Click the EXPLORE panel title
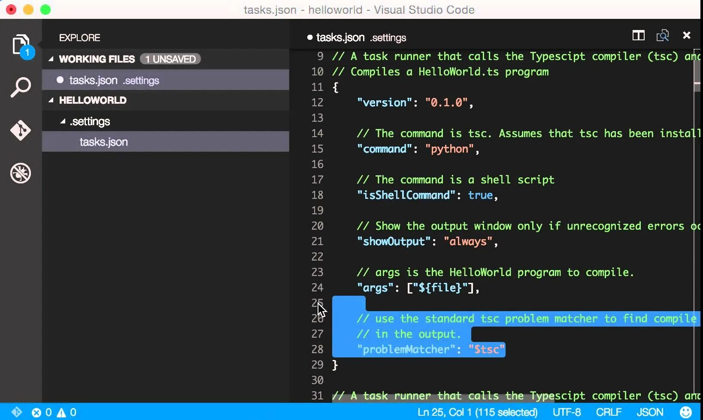 tap(80, 38)
